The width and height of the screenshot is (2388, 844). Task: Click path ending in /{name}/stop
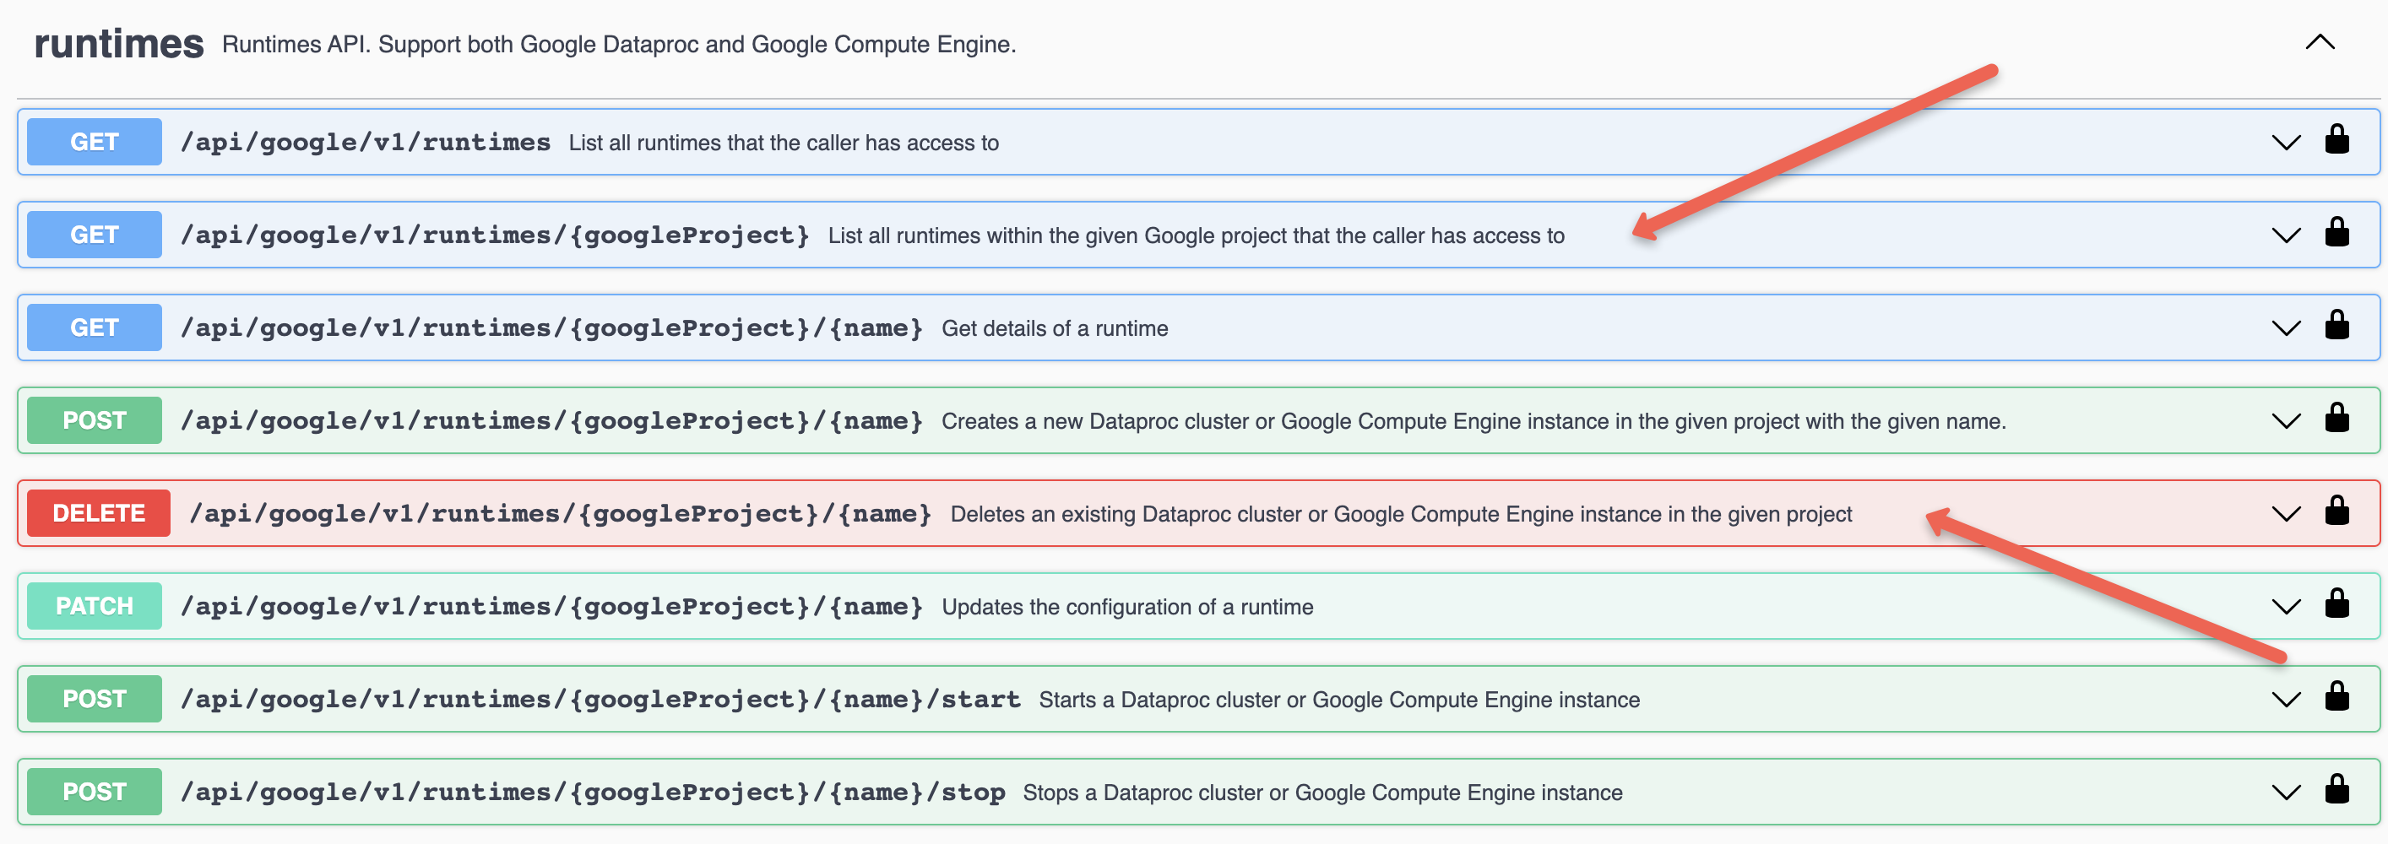tap(594, 791)
